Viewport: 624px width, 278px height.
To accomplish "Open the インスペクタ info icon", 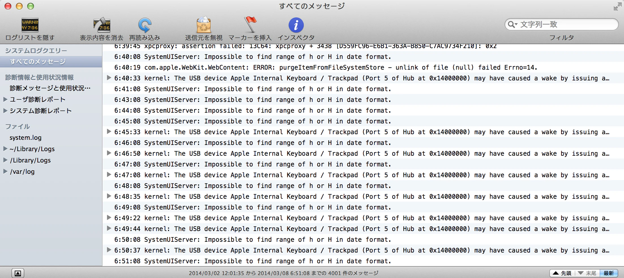I will click(x=296, y=25).
